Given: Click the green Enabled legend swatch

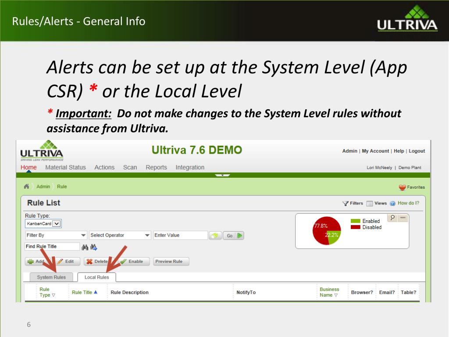Looking at the screenshot, I should 355,221.
